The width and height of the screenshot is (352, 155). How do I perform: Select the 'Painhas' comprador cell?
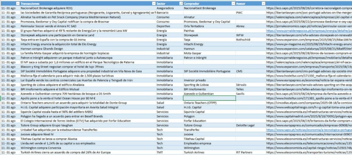[x=209, y=31]
